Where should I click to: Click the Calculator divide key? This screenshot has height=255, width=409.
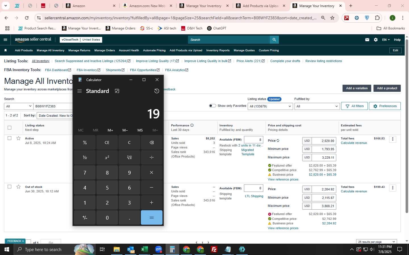152,157
